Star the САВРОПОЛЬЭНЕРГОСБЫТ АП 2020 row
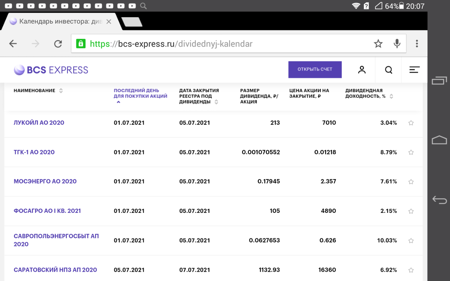 tap(411, 241)
